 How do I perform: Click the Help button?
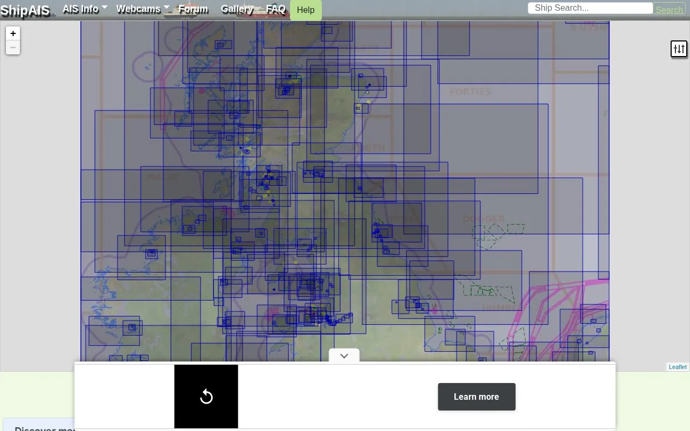coord(306,10)
